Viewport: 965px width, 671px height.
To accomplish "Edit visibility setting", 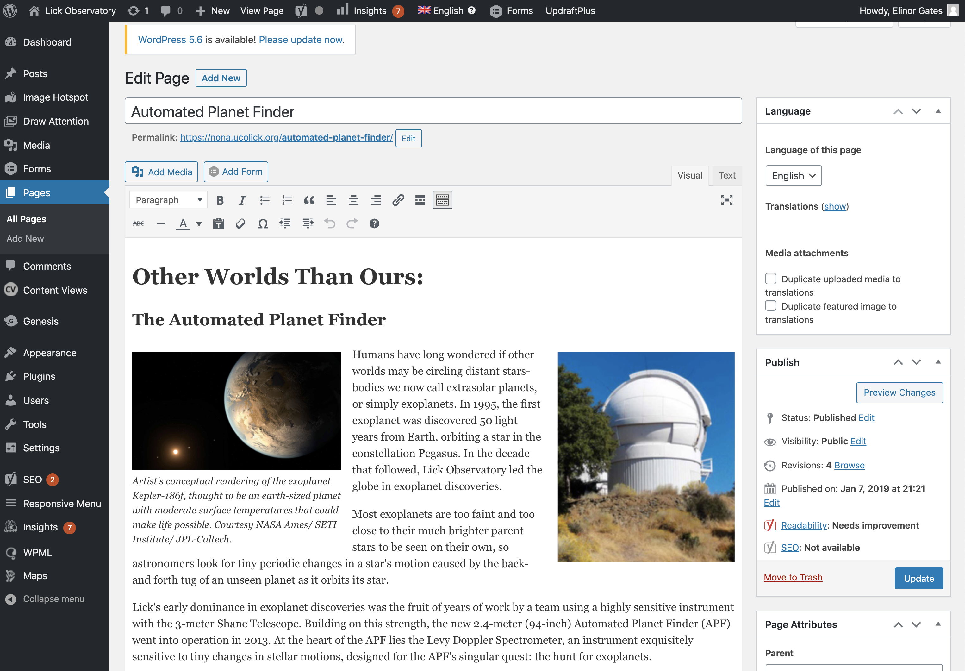I will pyautogui.click(x=858, y=441).
